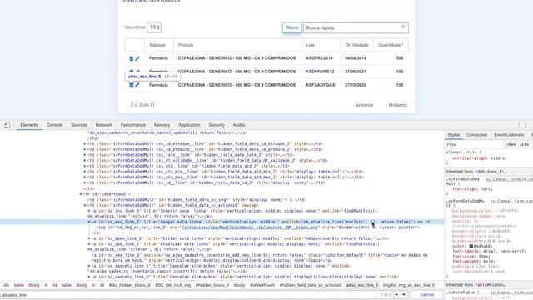Open the Audits tab

tap(239, 125)
